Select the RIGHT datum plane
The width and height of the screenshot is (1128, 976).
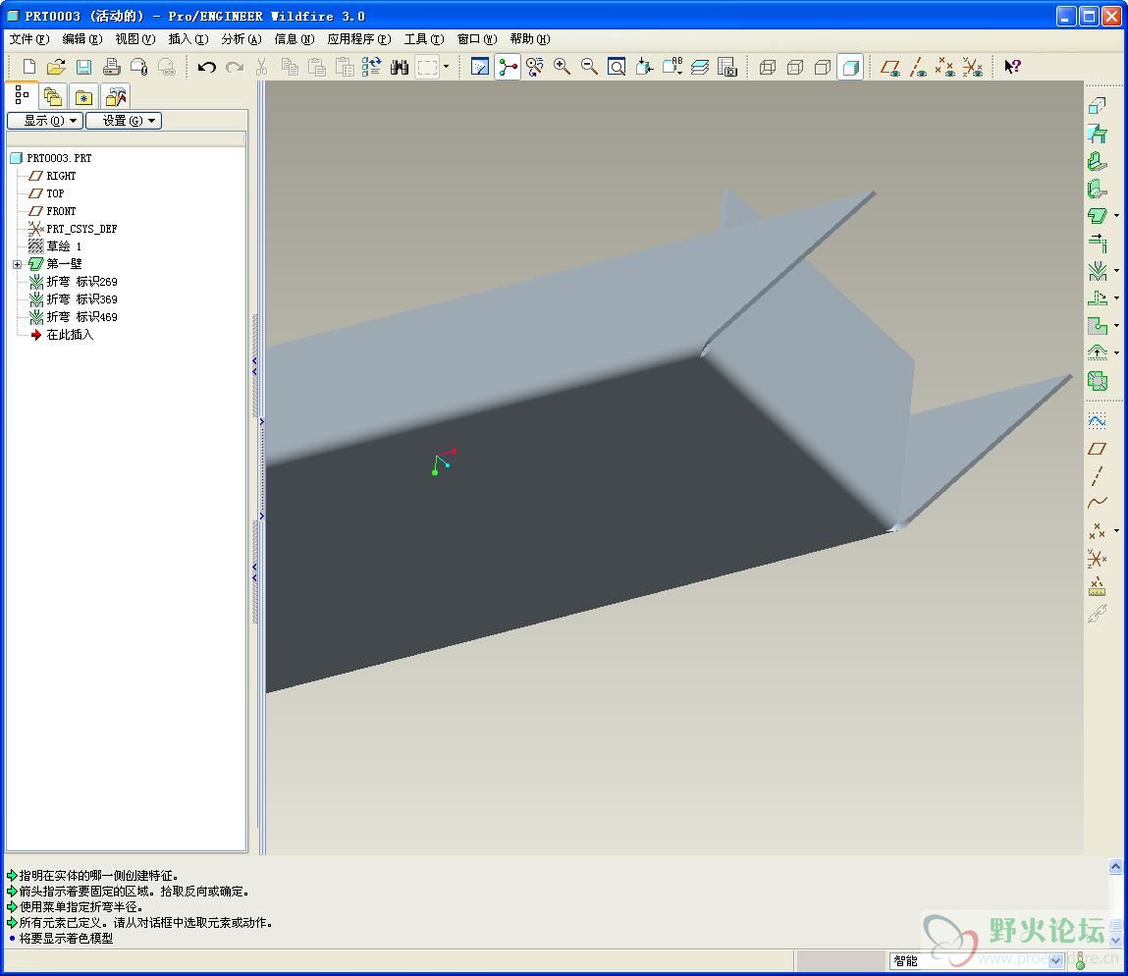61,176
